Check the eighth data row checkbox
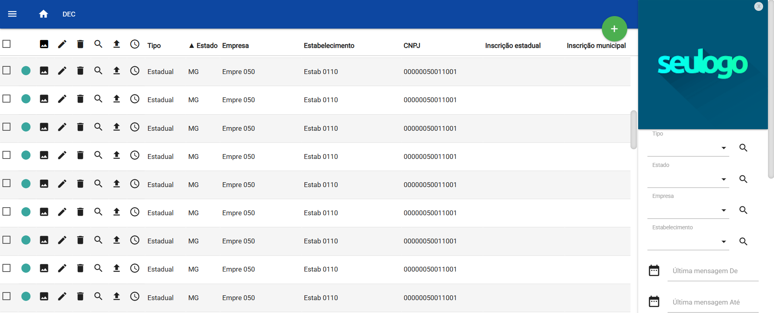Image resolution: width=774 pixels, height=313 pixels. tap(6, 268)
